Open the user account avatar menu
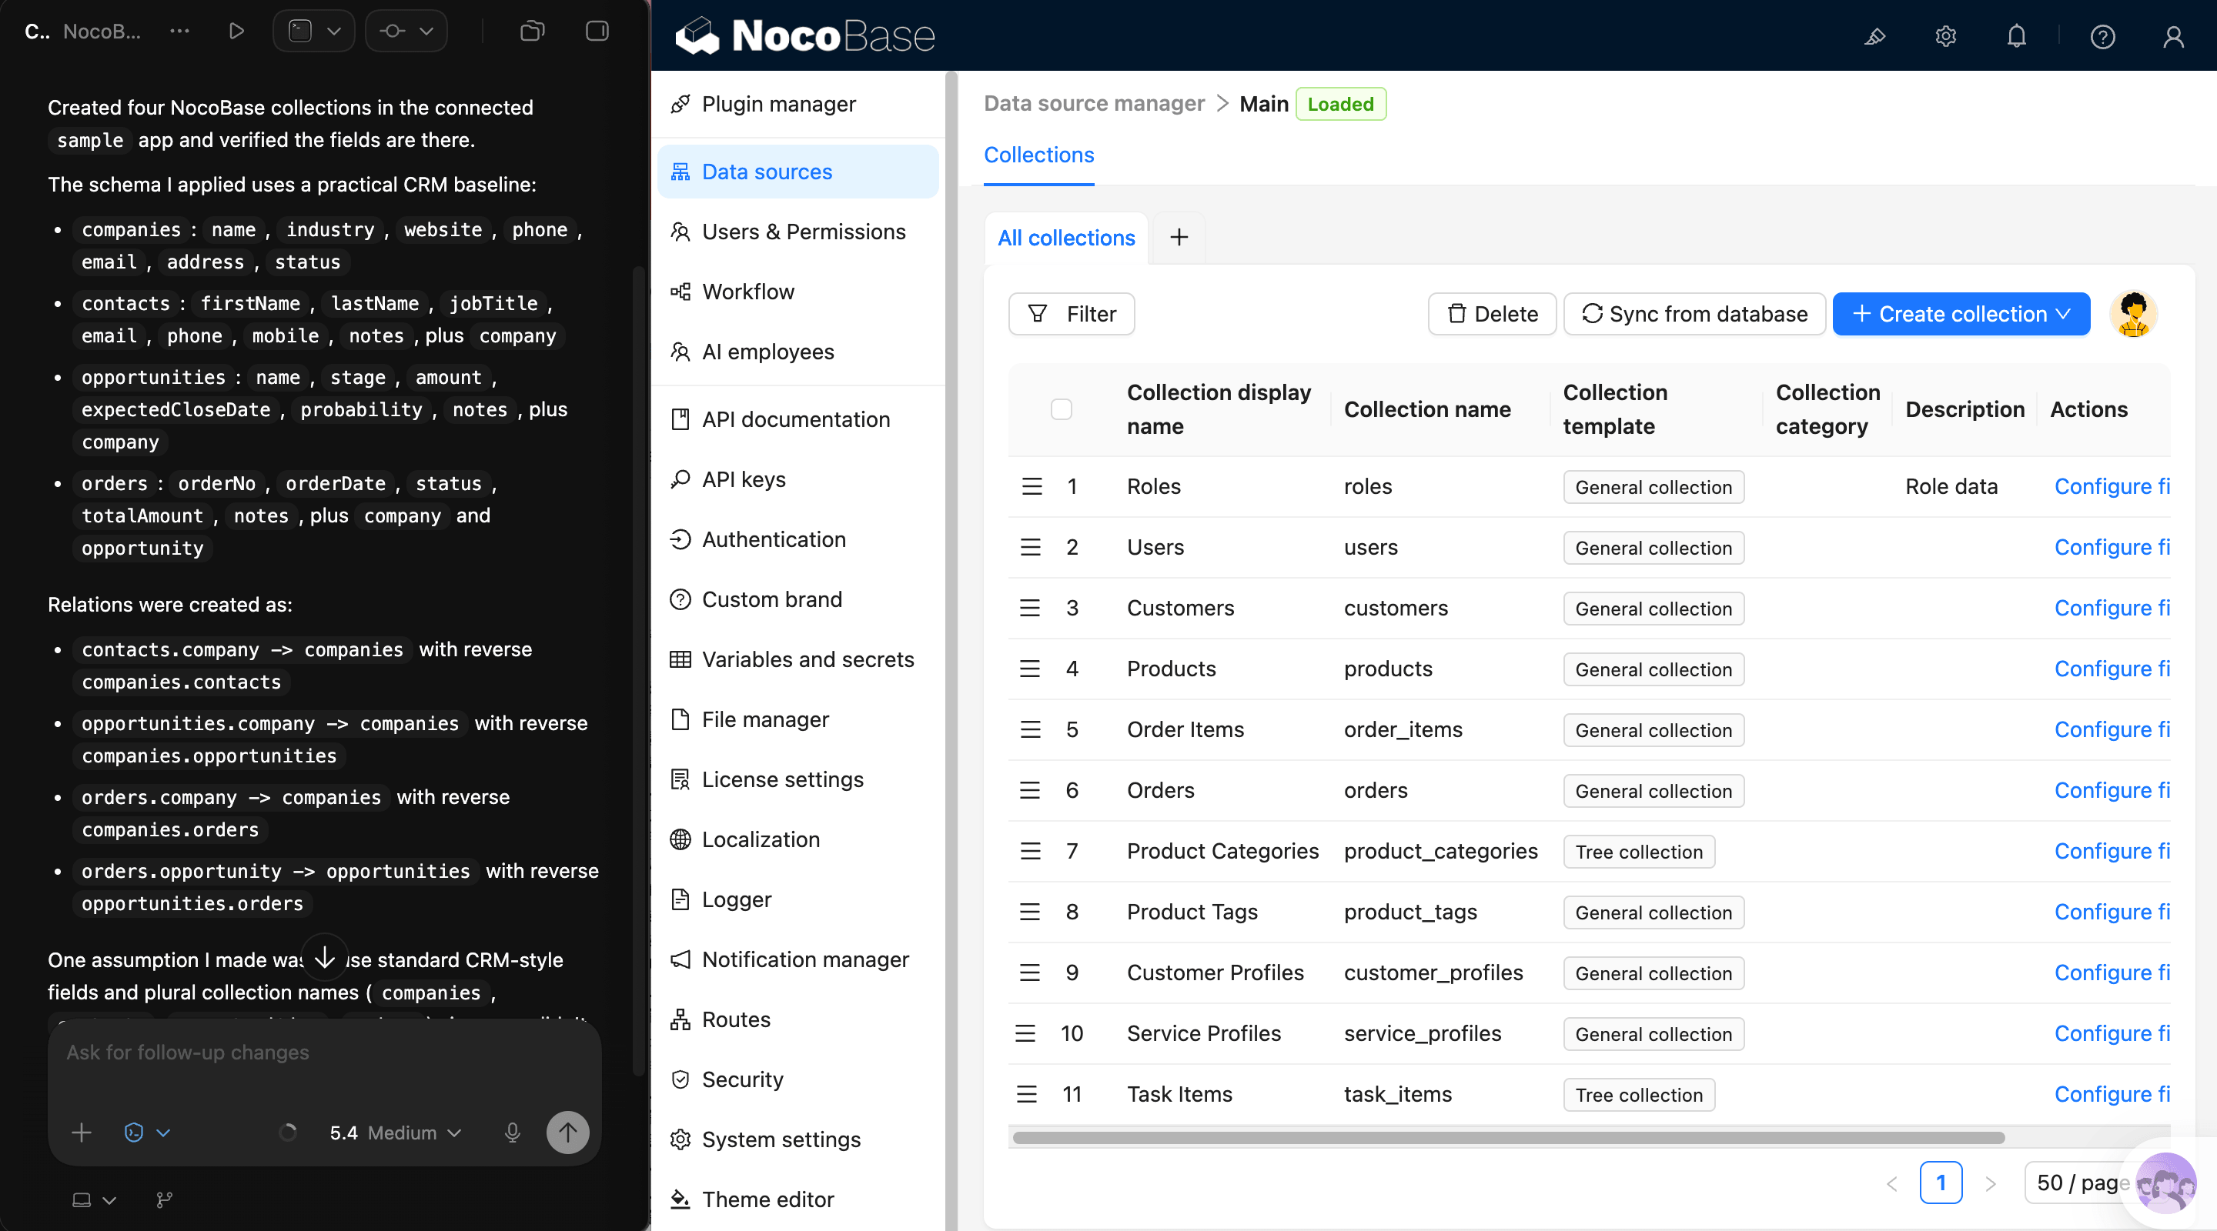Image resolution: width=2217 pixels, height=1231 pixels. point(2173,36)
